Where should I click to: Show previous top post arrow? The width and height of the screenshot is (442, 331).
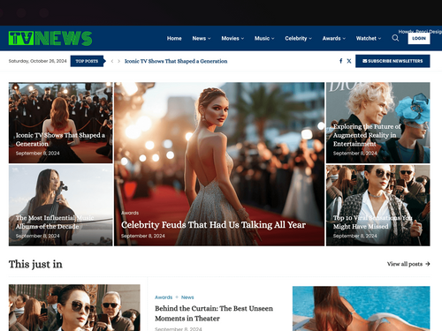point(112,61)
